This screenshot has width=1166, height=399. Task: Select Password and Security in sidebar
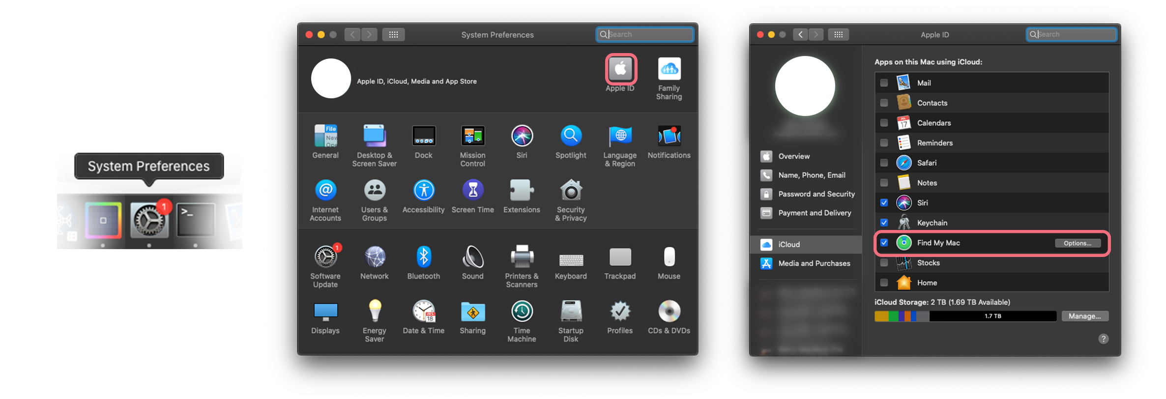[x=806, y=194]
